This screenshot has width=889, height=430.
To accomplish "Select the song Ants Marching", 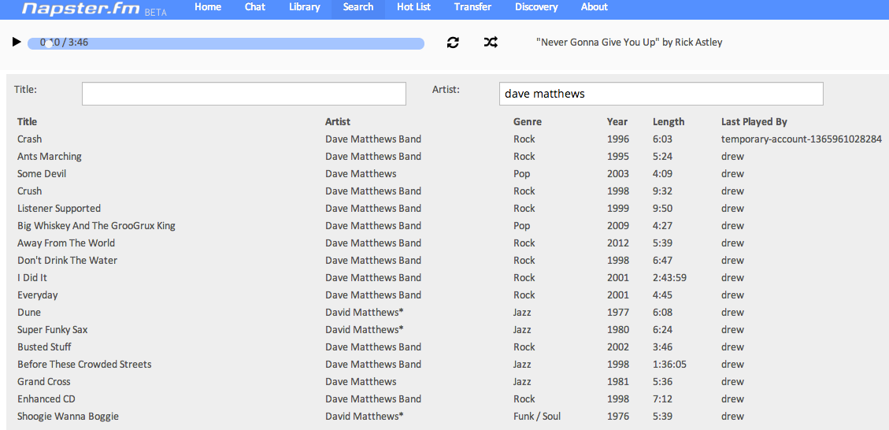I will click(x=50, y=157).
